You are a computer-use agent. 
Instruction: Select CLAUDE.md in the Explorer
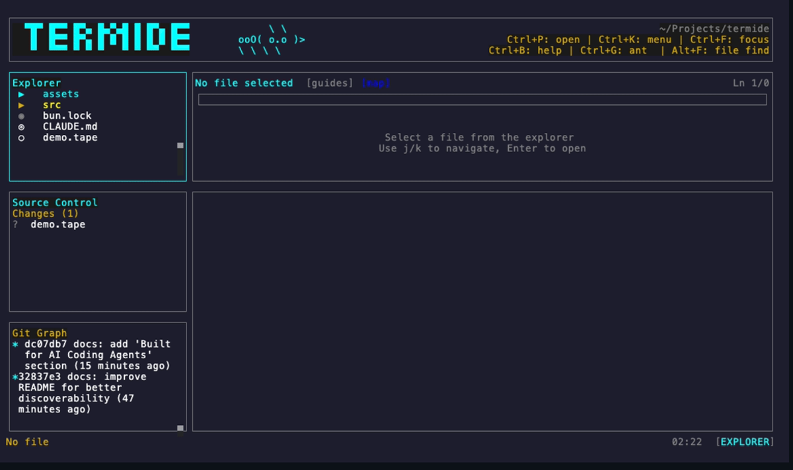70,126
